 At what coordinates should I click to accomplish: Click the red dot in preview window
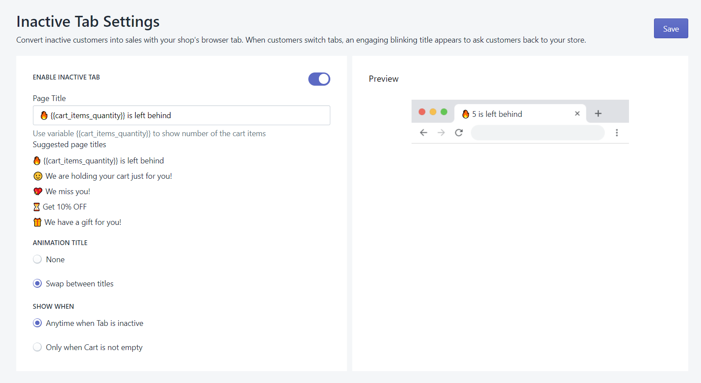click(x=422, y=112)
